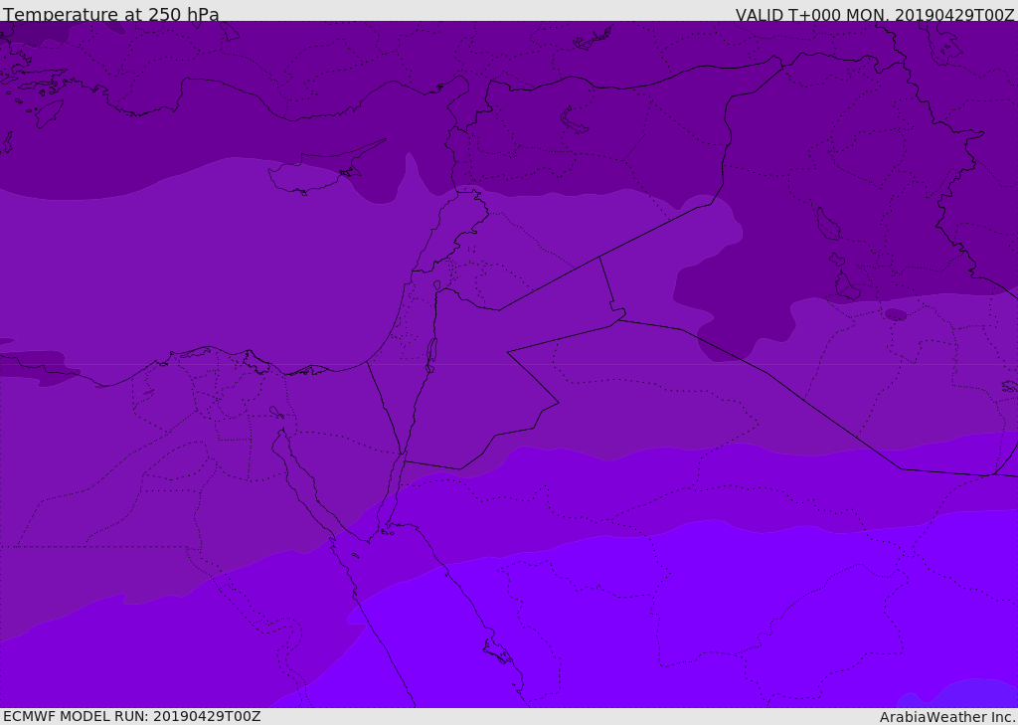Click the ArabiaWeather Inc. credit text
This screenshot has height=725, width=1018.
947,717
